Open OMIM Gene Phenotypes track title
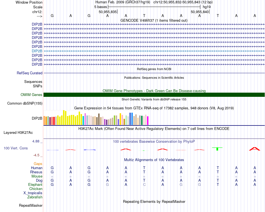This screenshot has height=212, width=265. (154, 91)
